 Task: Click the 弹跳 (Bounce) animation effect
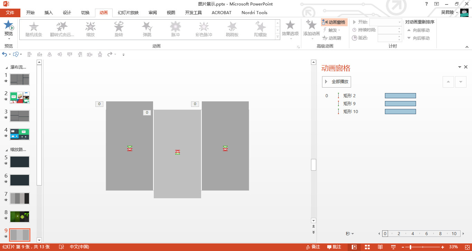tap(147, 29)
